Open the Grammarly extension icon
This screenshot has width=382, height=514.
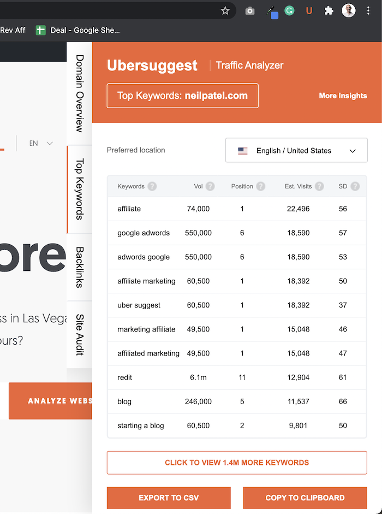[289, 11]
